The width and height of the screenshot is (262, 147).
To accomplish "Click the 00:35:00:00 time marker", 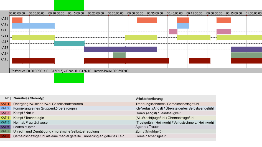I will coord(155,13).
